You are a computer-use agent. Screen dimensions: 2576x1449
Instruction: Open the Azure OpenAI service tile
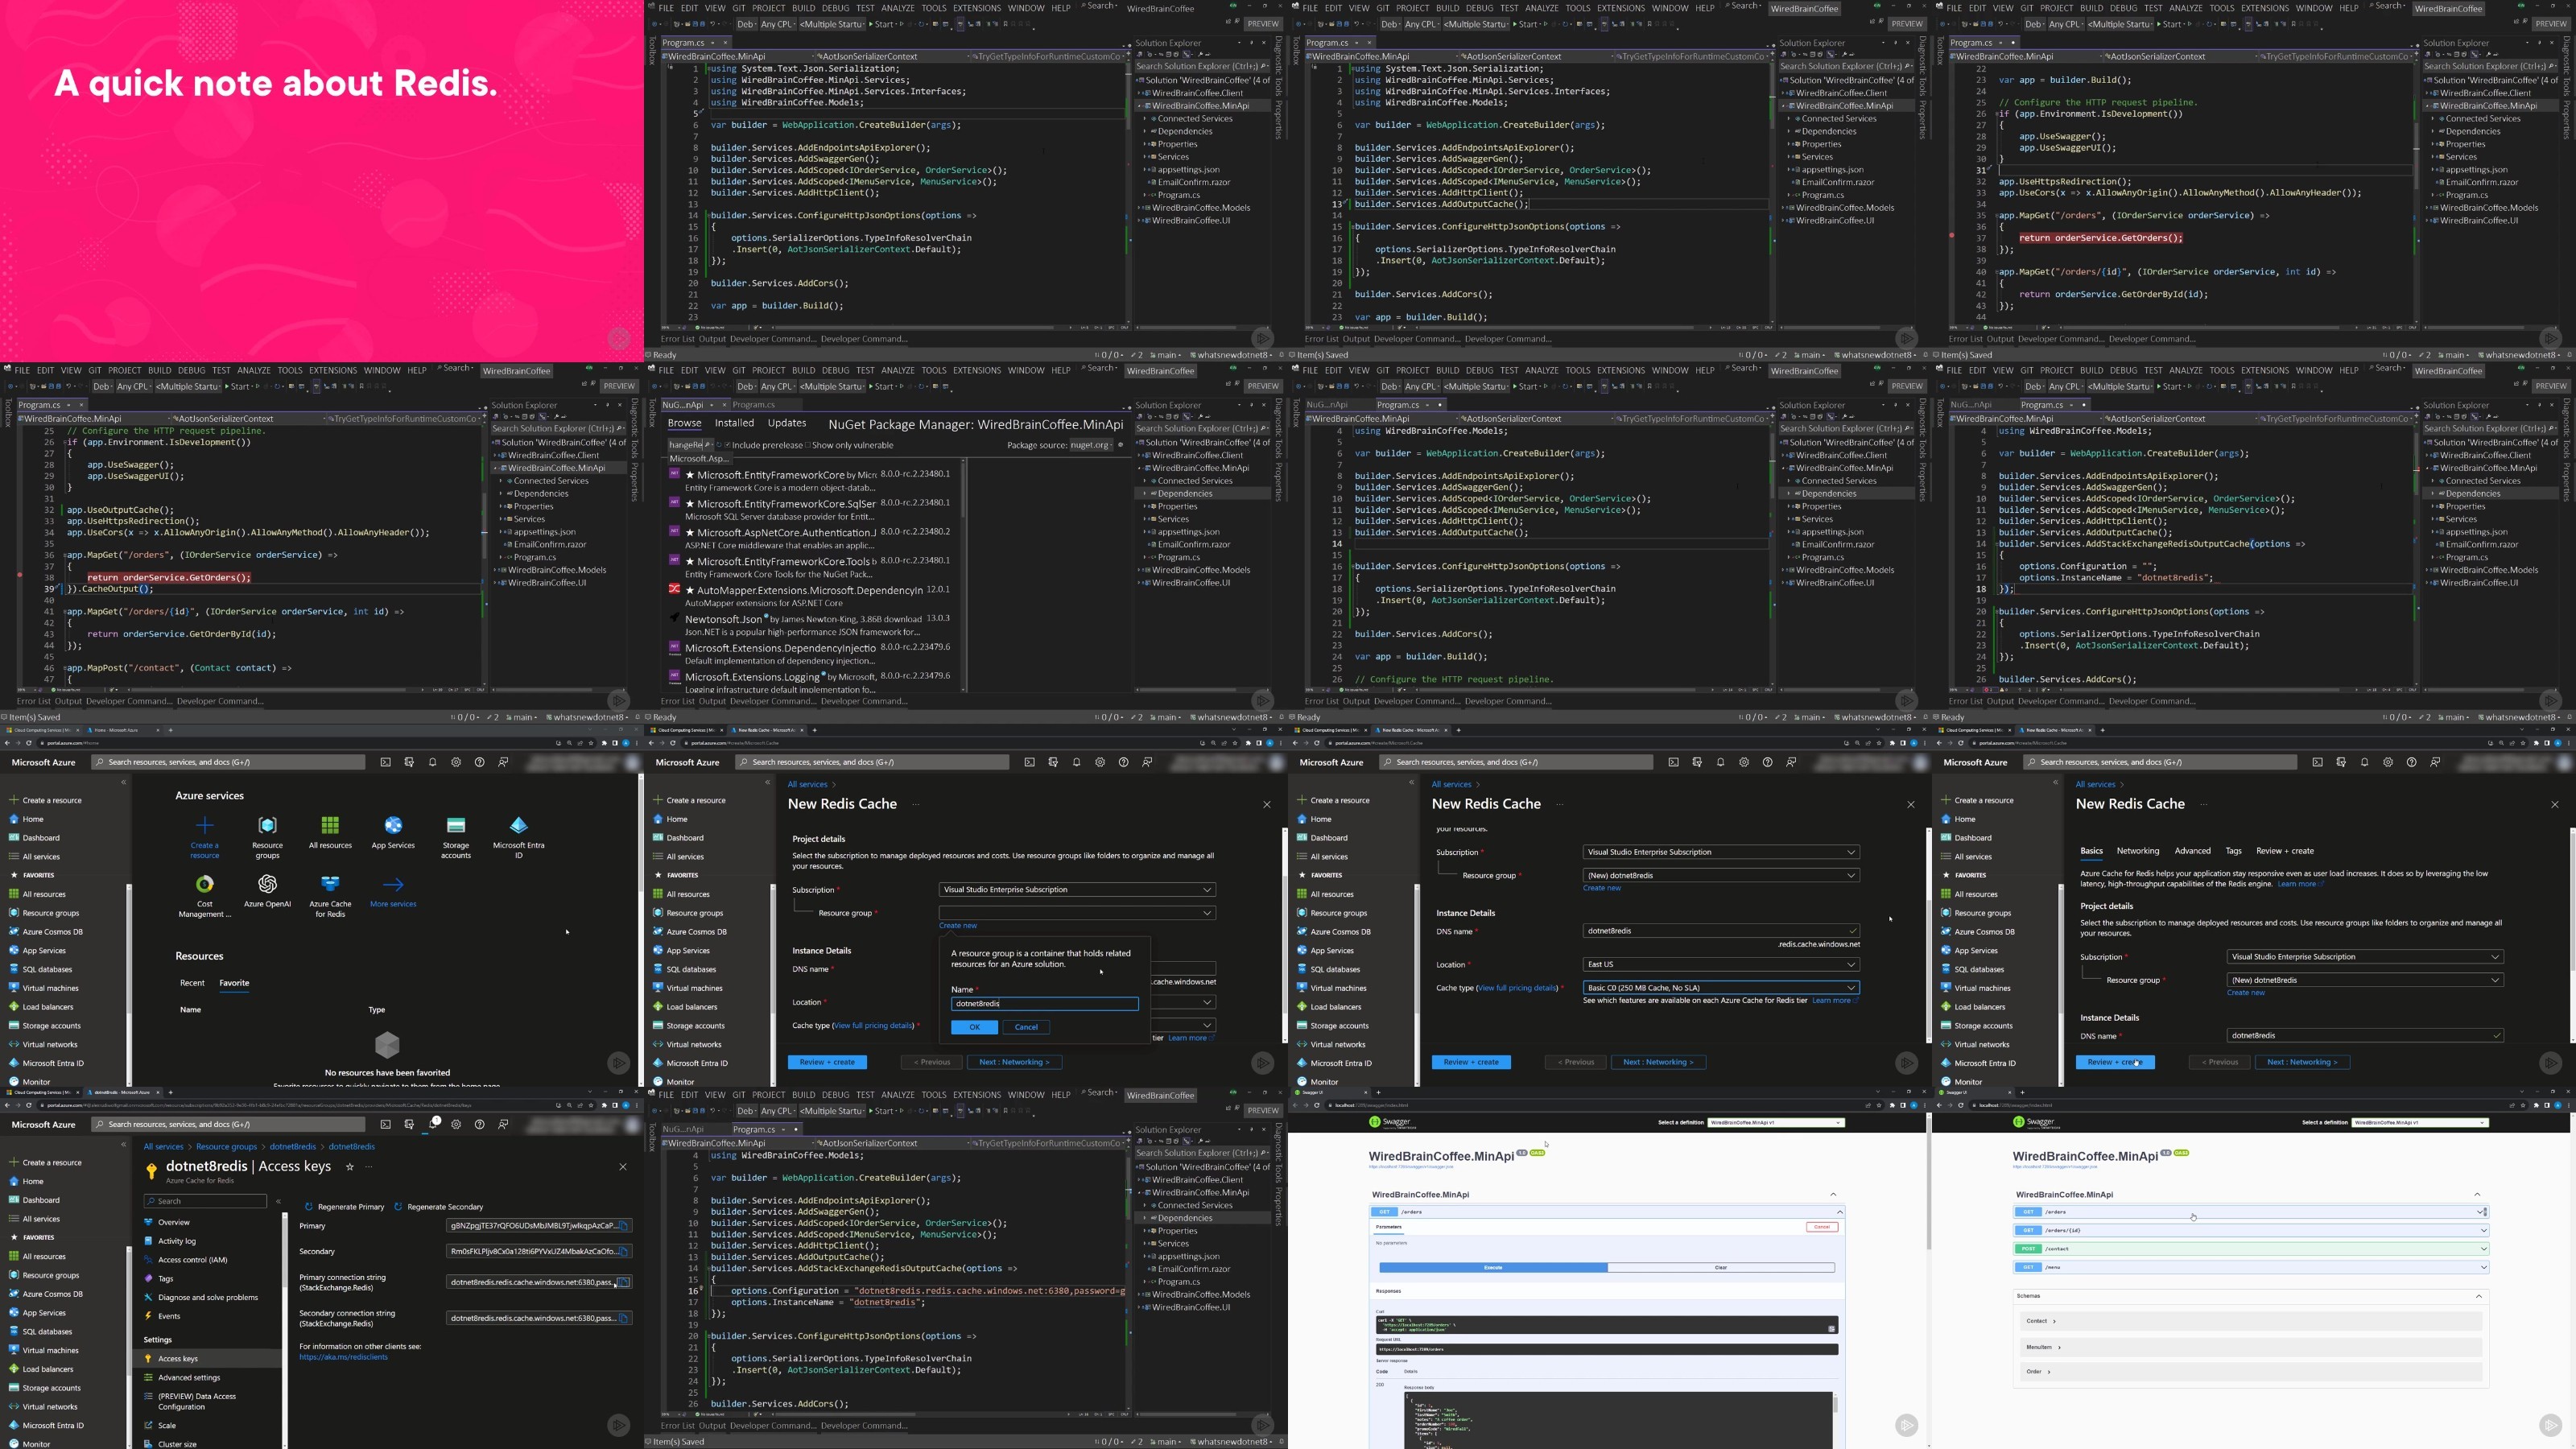click(267, 890)
